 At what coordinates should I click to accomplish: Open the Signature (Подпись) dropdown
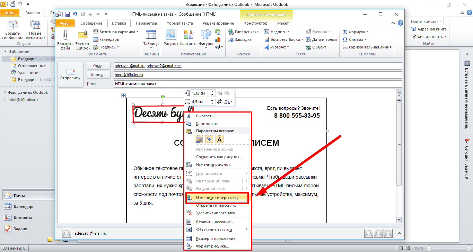pyautogui.click(x=106, y=47)
